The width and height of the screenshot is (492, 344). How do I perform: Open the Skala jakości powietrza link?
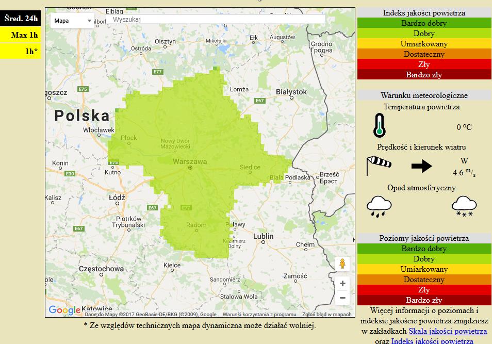(448, 331)
